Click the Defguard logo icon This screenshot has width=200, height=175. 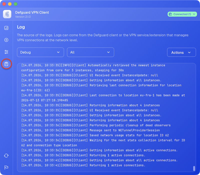pyautogui.click(x=7, y=14)
